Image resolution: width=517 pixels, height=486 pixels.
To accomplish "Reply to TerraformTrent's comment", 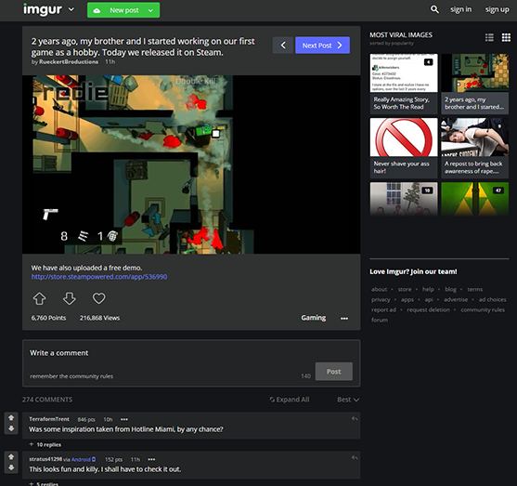I will click(x=355, y=419).
